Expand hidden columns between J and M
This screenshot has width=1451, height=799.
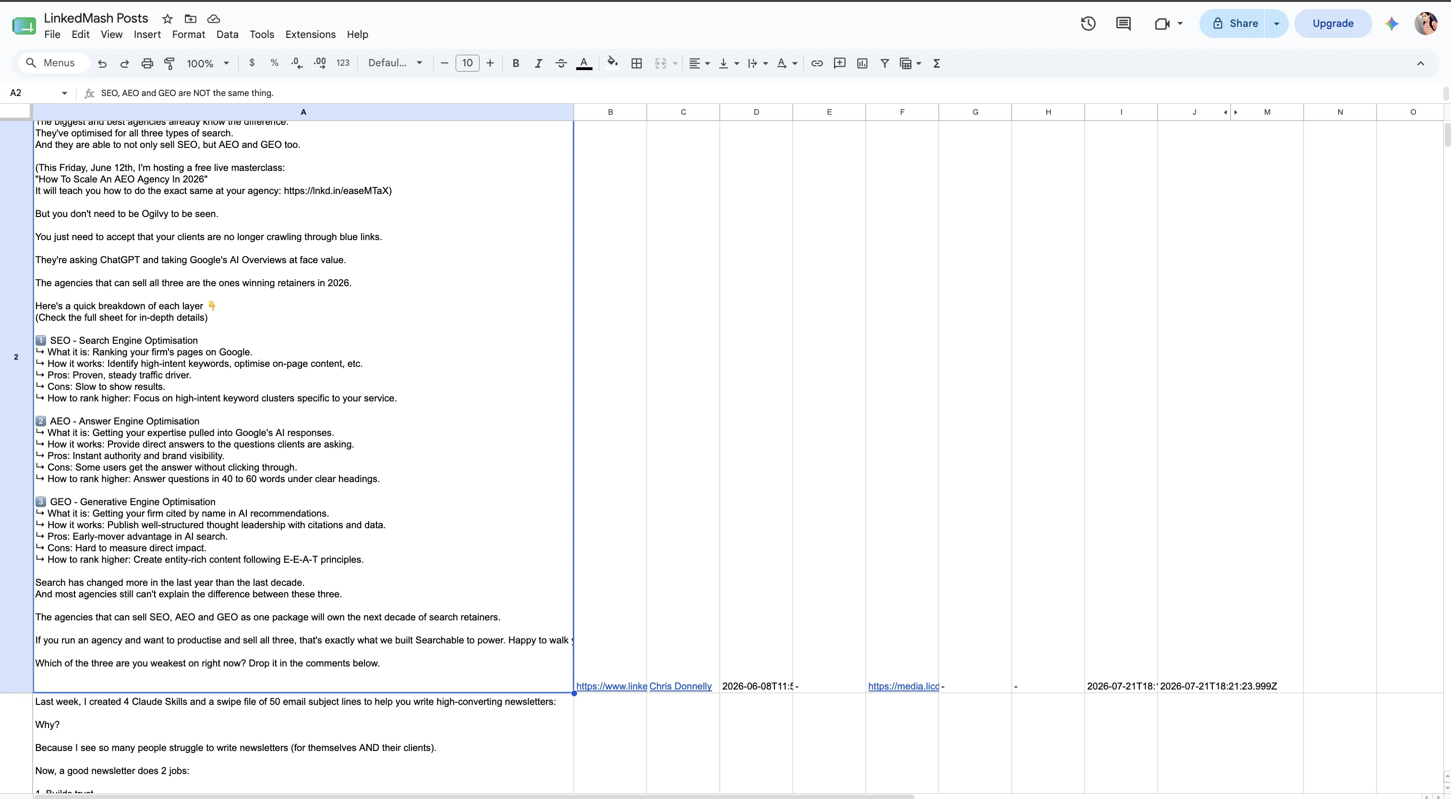click(1231, 112)
